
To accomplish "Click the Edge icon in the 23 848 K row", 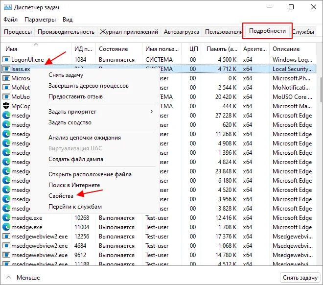I will pos(6,171).
